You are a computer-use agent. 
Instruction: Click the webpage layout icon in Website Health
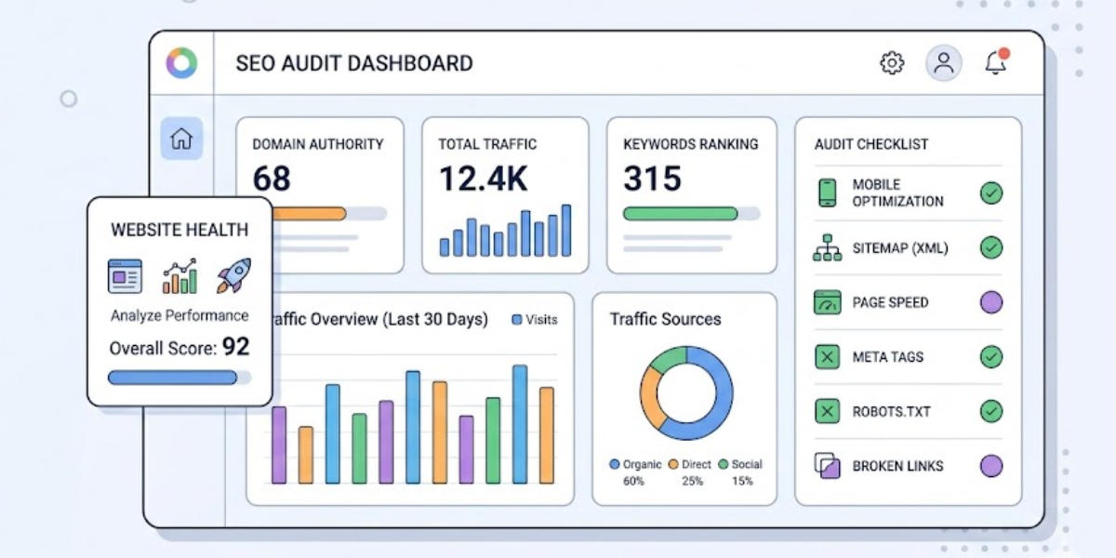point(126,276)
